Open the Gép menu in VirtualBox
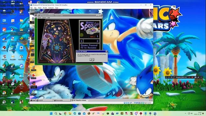Viewport: 206px width, 116px height. tap(35, 8)
